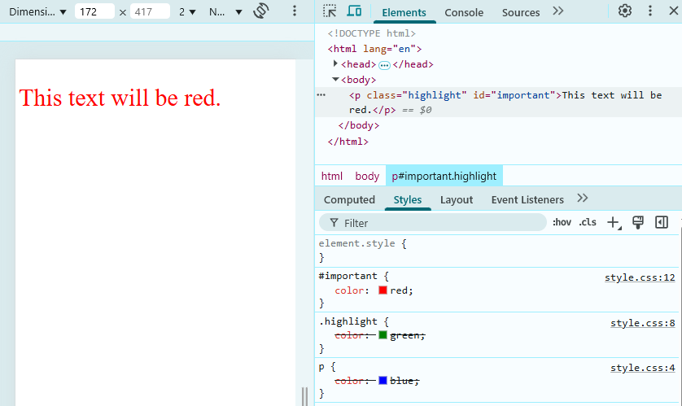This screenshot has width=682, height=406.
Task: Open device toolbar more options menu
Action: (295, 11)
